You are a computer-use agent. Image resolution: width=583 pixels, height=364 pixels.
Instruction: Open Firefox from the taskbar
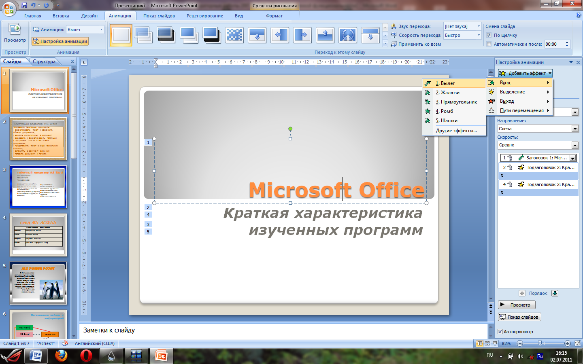pos(61,356)
